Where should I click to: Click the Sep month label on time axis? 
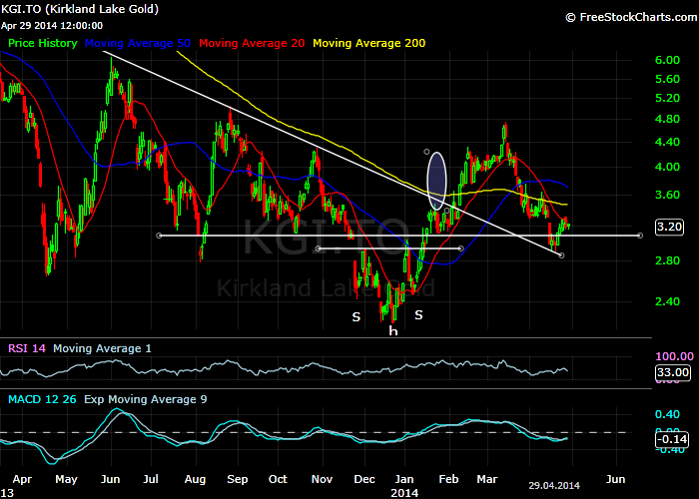(238, 480)
